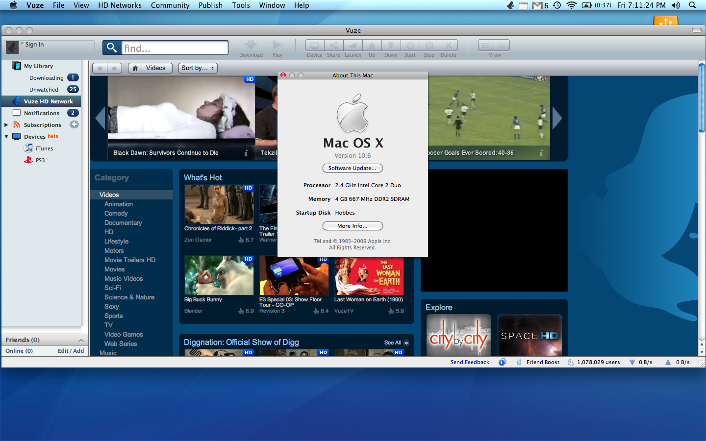Click the Launch toolbar button
The image size is (706, 441).
coord(353,45)
